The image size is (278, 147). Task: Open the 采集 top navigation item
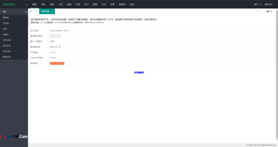(x=112, y=4)
